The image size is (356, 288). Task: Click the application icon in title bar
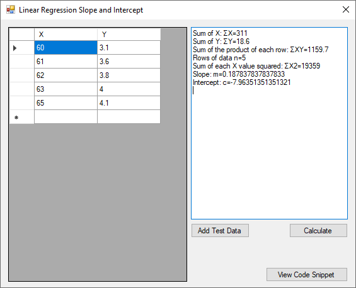[11, 9]
